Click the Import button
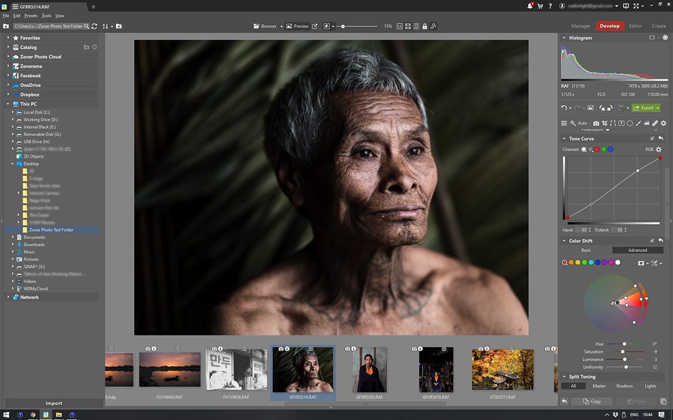673x420 pixels. pos(54,403)
